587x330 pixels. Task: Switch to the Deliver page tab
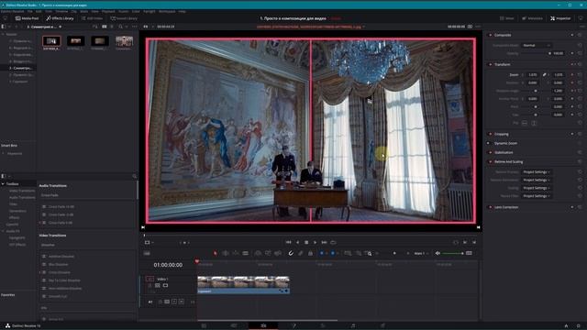382,326
